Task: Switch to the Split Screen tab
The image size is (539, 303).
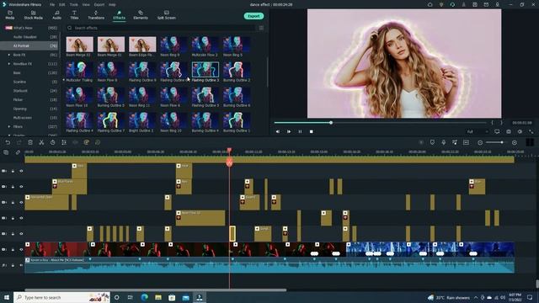Action: pyautogui.click(x=167, y=15)
